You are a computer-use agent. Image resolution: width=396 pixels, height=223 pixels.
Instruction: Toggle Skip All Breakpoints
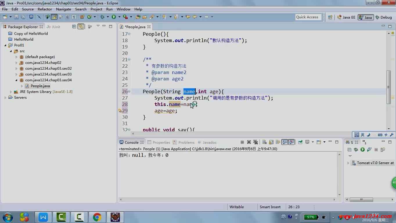[39, 17]
